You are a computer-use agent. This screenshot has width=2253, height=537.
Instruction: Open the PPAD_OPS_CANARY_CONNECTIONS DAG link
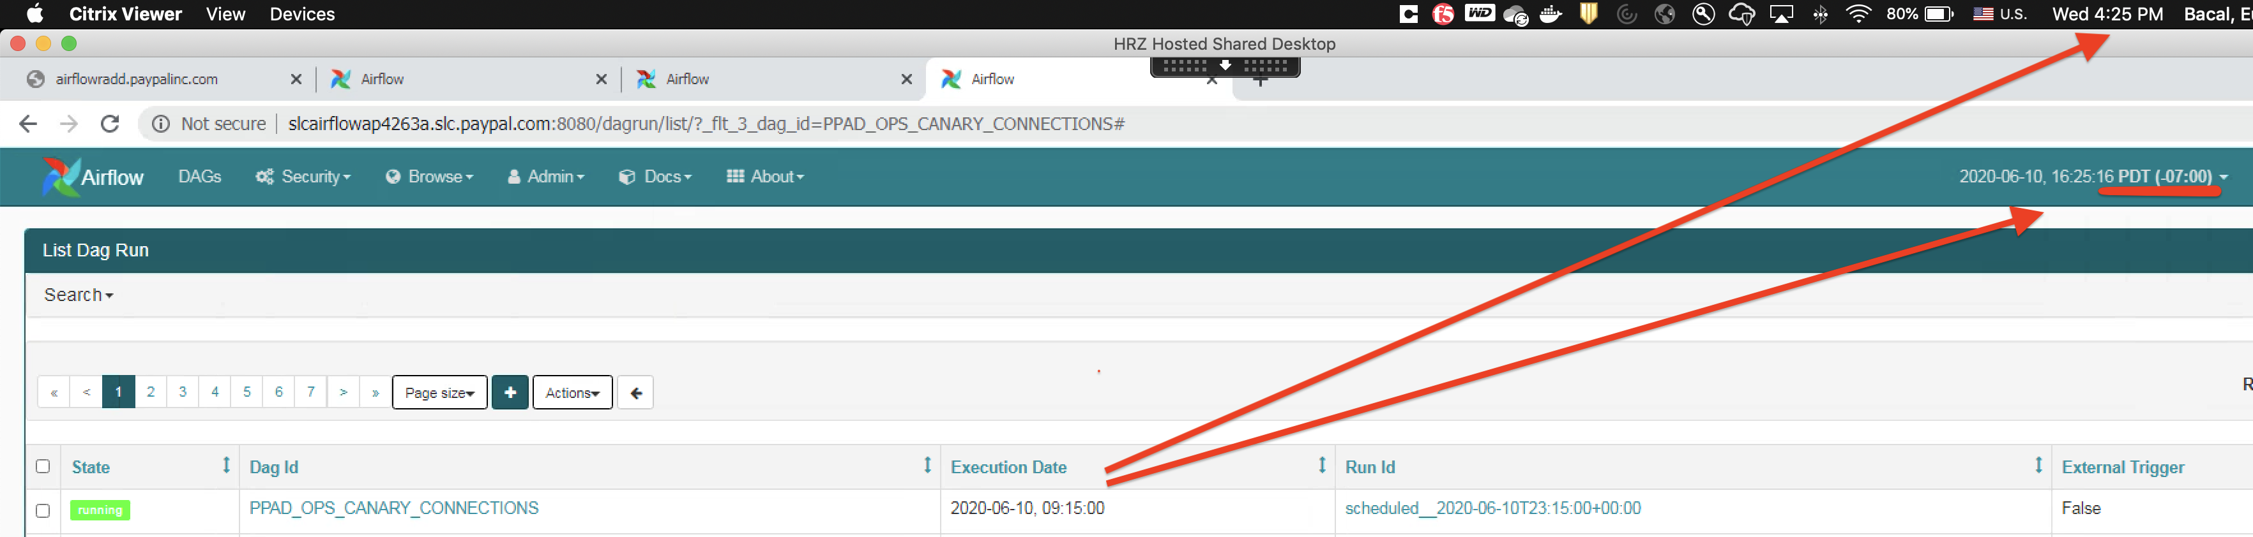(x=393, y=508)
